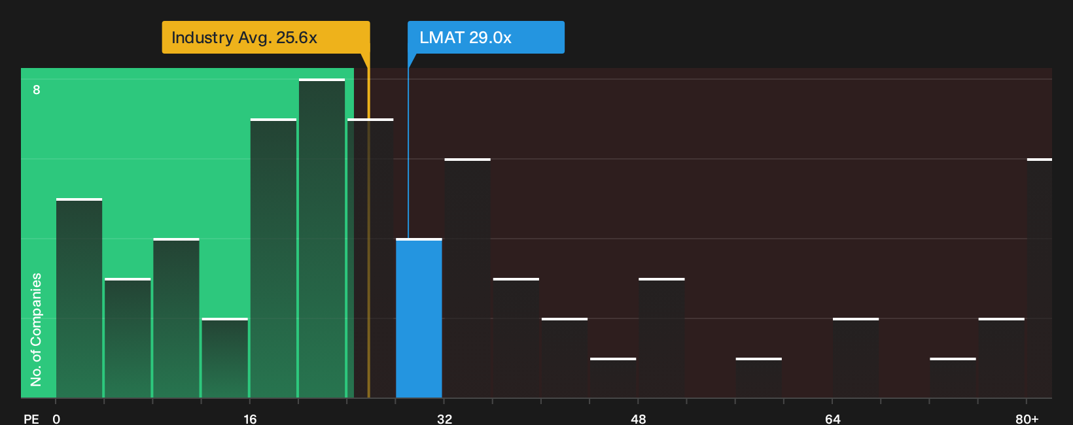Click the 48 PE axis label
Screen dimensions: 1073x425
point(639,418)
